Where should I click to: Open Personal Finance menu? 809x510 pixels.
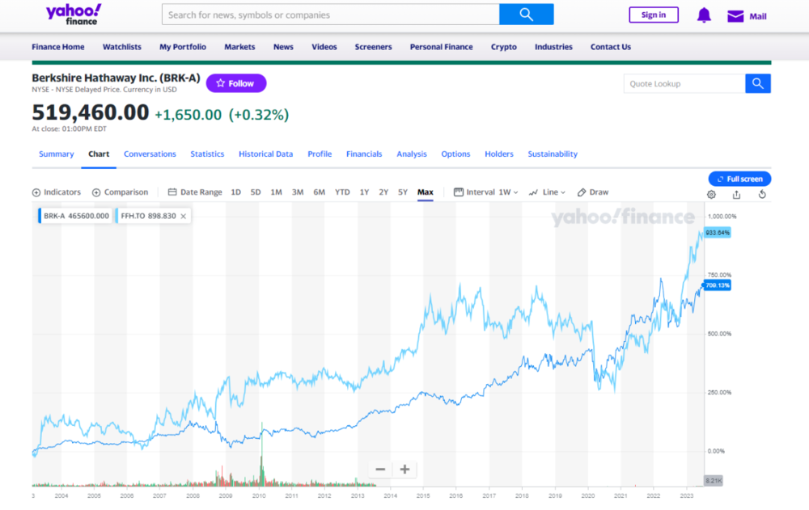pos(441,46)
